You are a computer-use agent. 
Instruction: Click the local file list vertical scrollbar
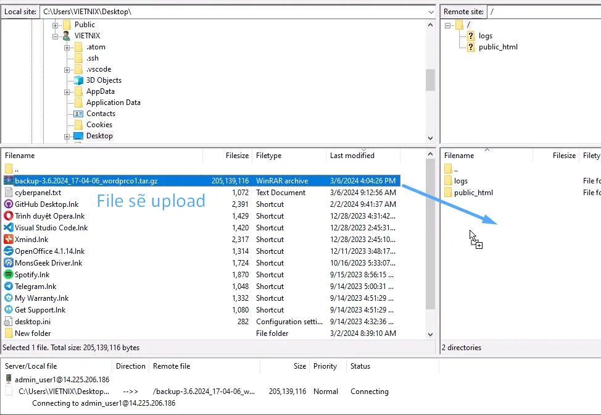pos(430,247)
